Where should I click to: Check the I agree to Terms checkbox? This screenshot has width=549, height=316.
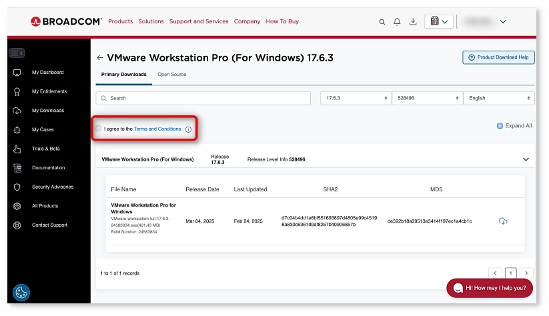(99, 129)
